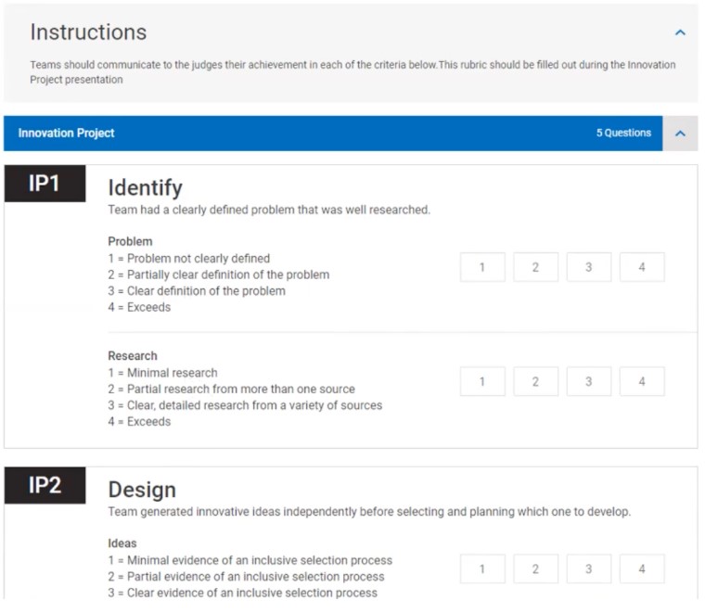Click the Identify heading
Viewport: 705px width, 613px height.
click(145, 188)
